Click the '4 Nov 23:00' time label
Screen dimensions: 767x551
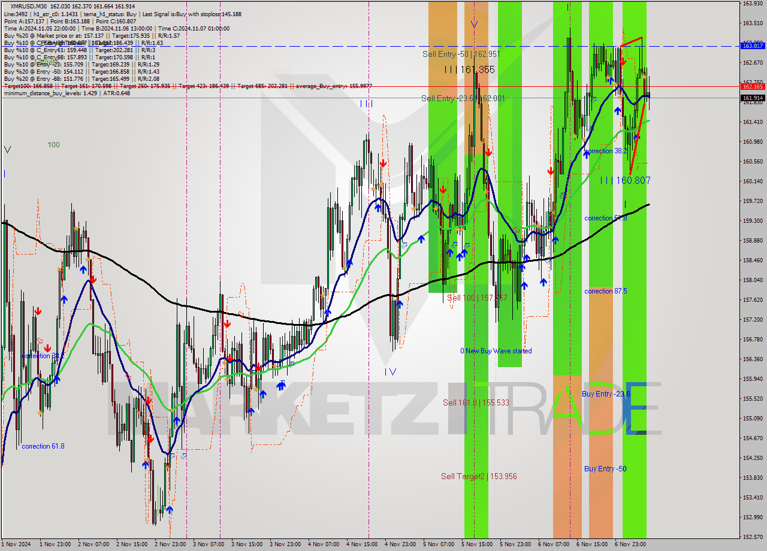click(400, 544)
